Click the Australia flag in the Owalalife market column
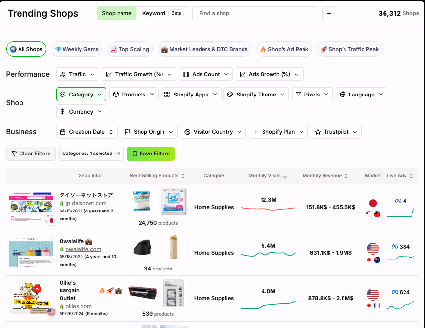 tap(377, 260)
